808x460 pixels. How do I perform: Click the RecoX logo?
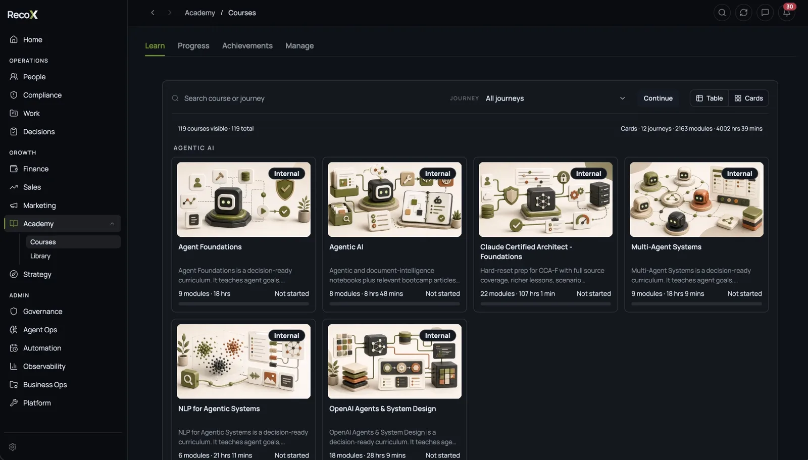pos(23,15)
